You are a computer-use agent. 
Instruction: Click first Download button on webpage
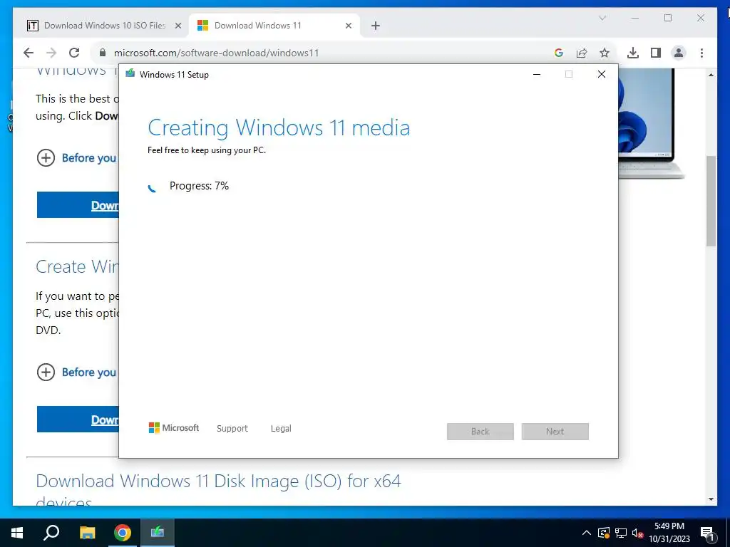pos(78,204)
